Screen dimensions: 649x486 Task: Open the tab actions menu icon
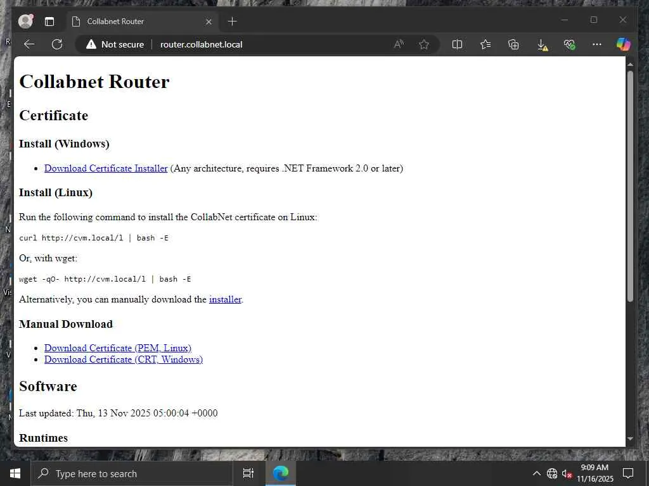49,22
